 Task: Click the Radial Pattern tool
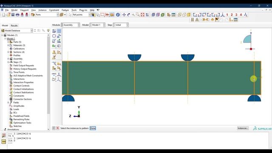point(54,36)
